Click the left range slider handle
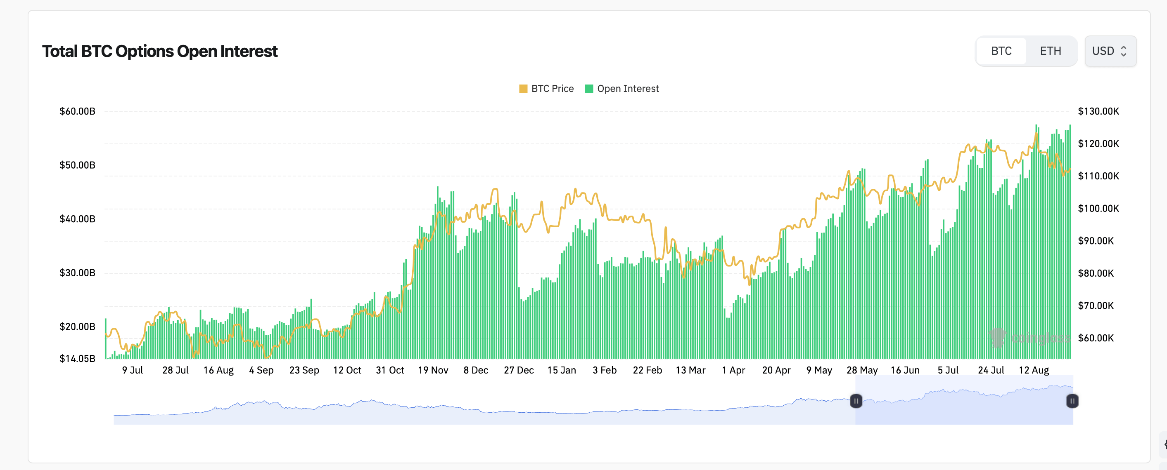 pos(856,401)
